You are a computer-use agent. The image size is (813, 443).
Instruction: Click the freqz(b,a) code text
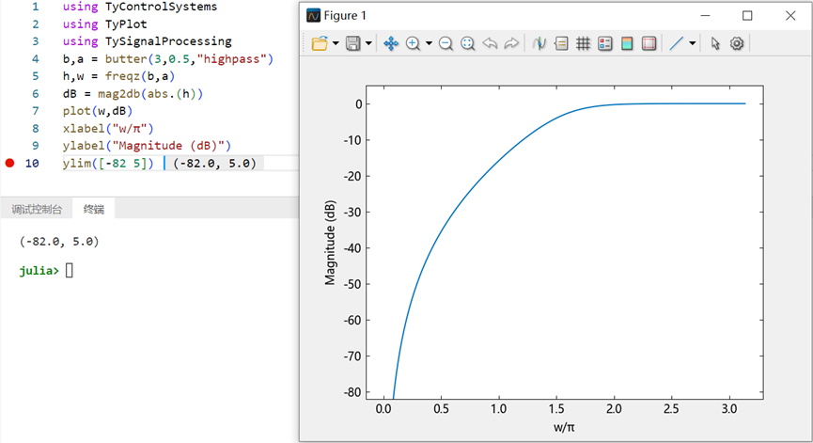(140, 76)
